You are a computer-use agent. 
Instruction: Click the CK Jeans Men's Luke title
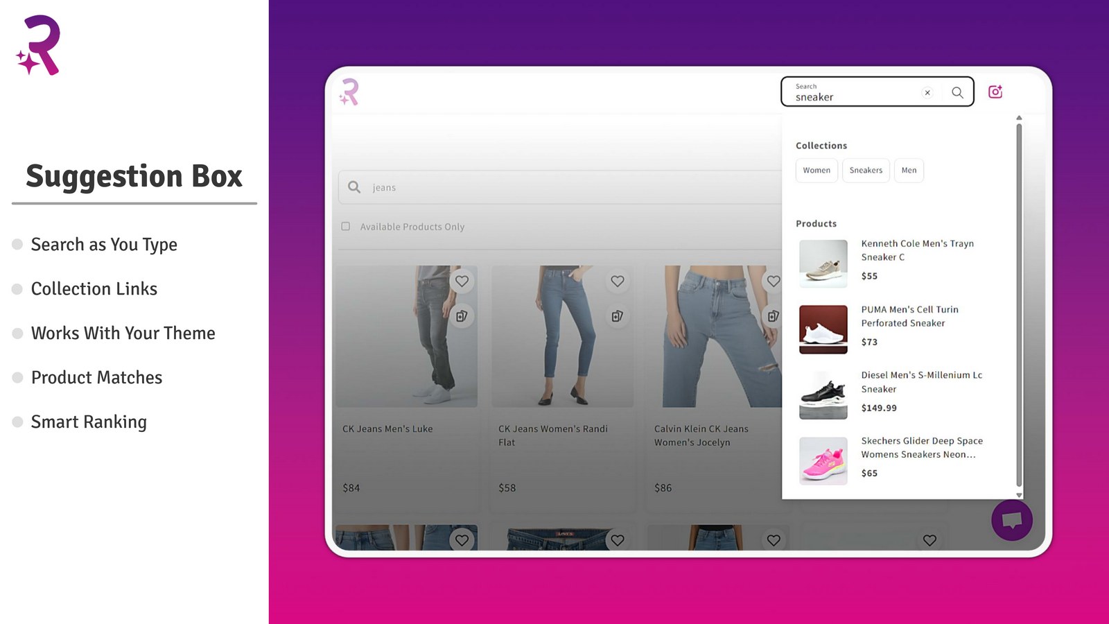point(387,429)
